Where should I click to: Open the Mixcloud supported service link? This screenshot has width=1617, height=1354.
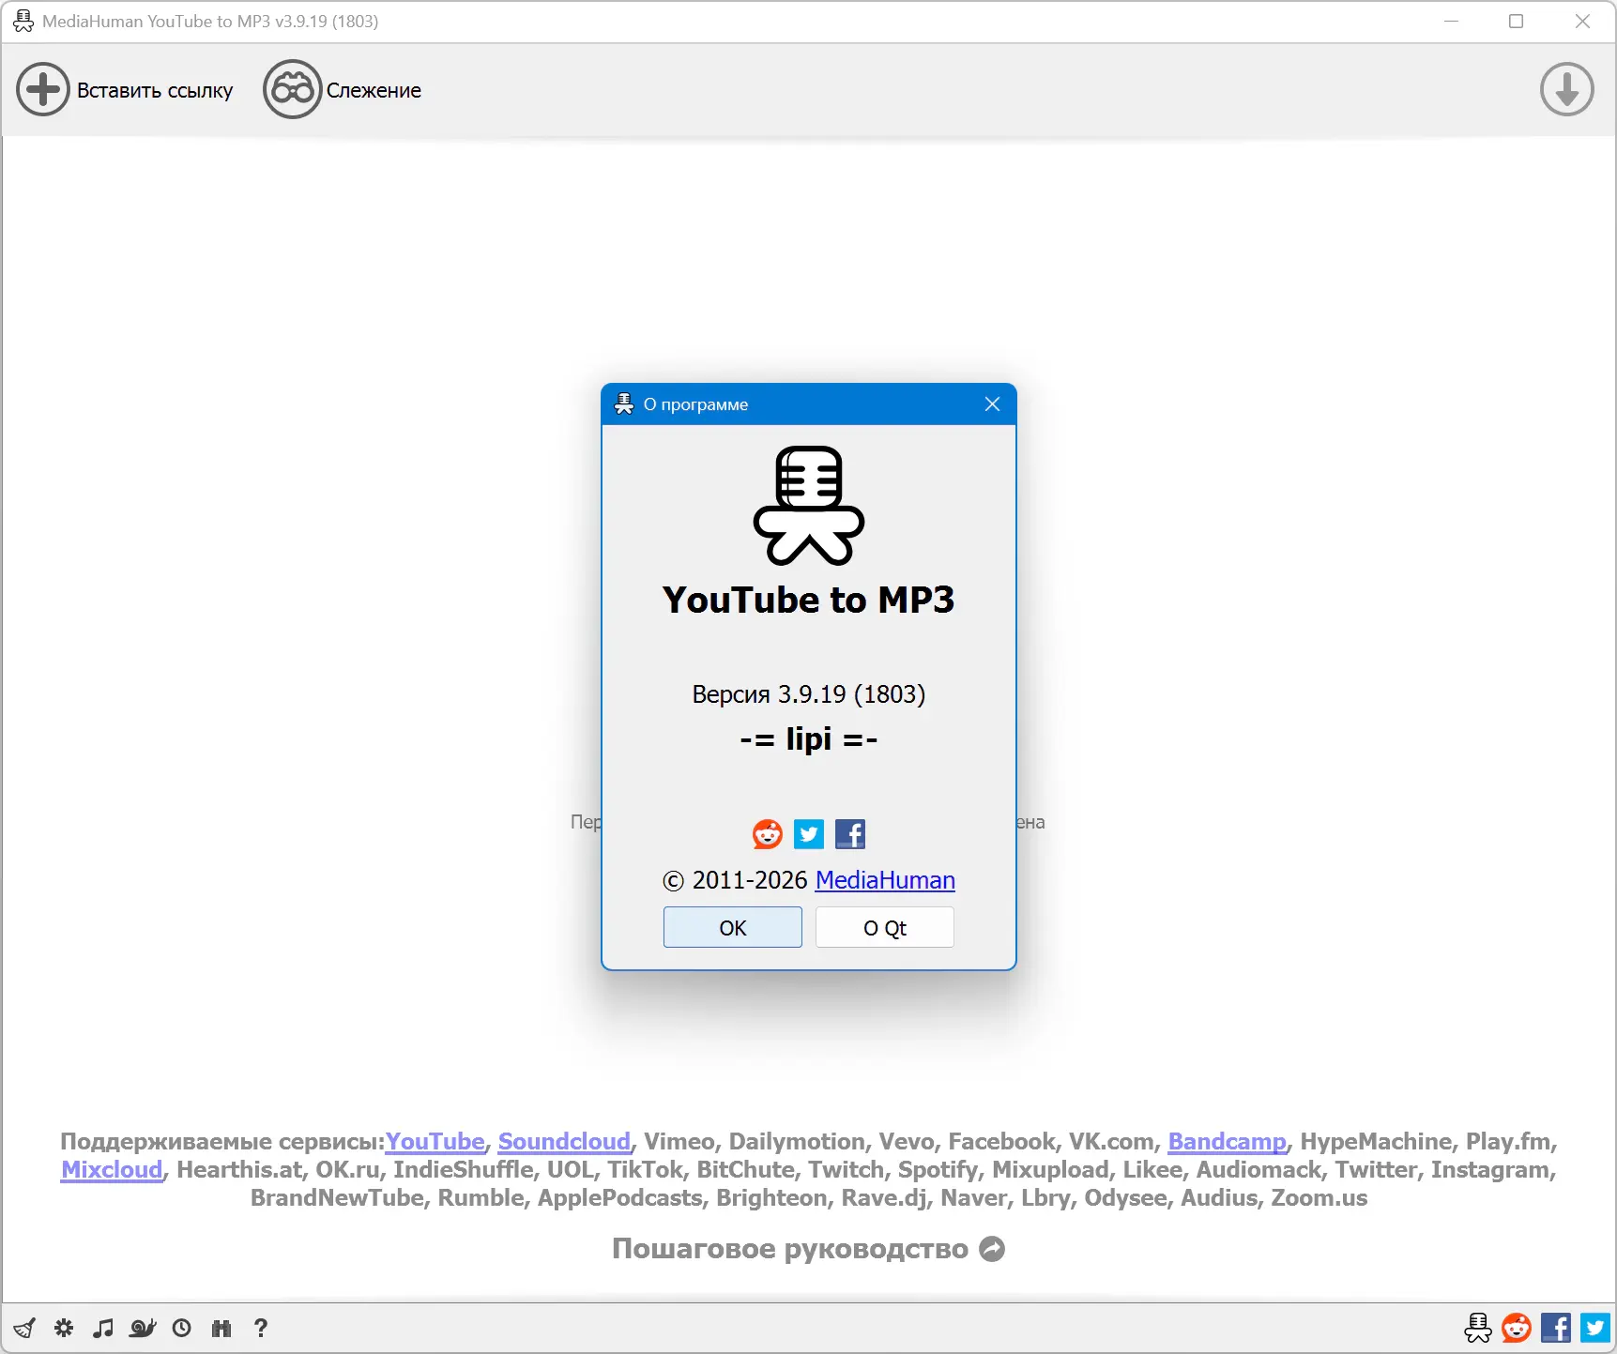click(x=112, y=1170)
